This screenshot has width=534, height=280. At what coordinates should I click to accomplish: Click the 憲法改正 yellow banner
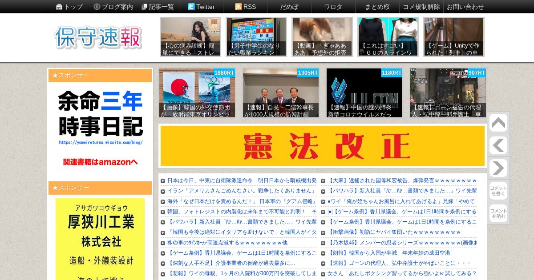pyautogui.click(x=323, y=146)
